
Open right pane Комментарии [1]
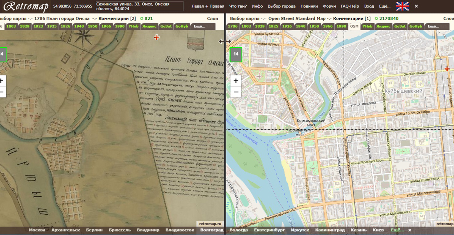352,18
